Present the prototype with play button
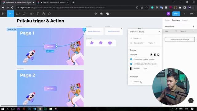The image size is (197, 111). tap(184, 14)
